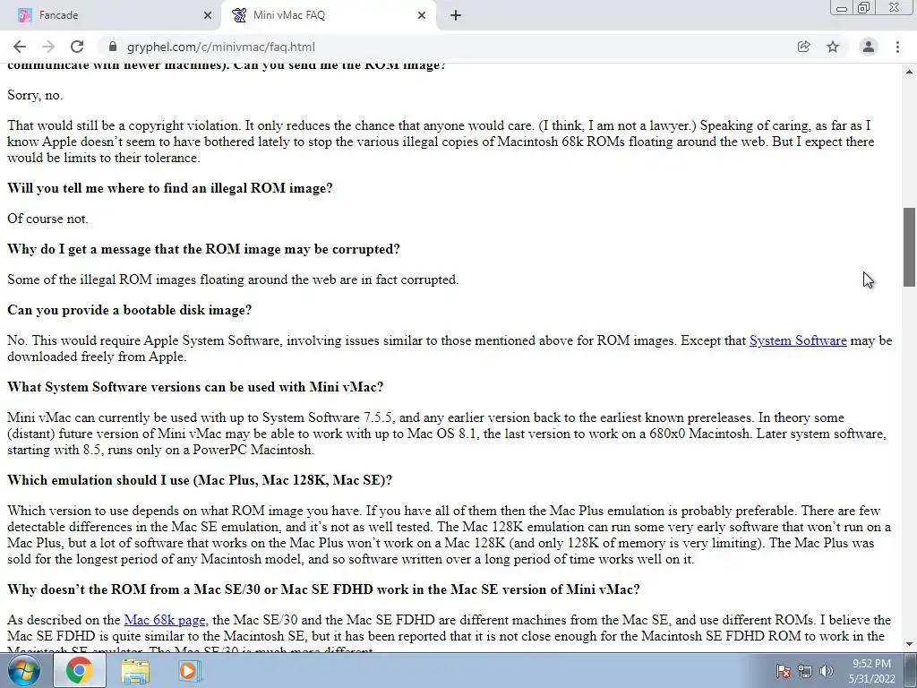
Task: Select the Mini vMac FAQ tab
Action: [329, 15]
